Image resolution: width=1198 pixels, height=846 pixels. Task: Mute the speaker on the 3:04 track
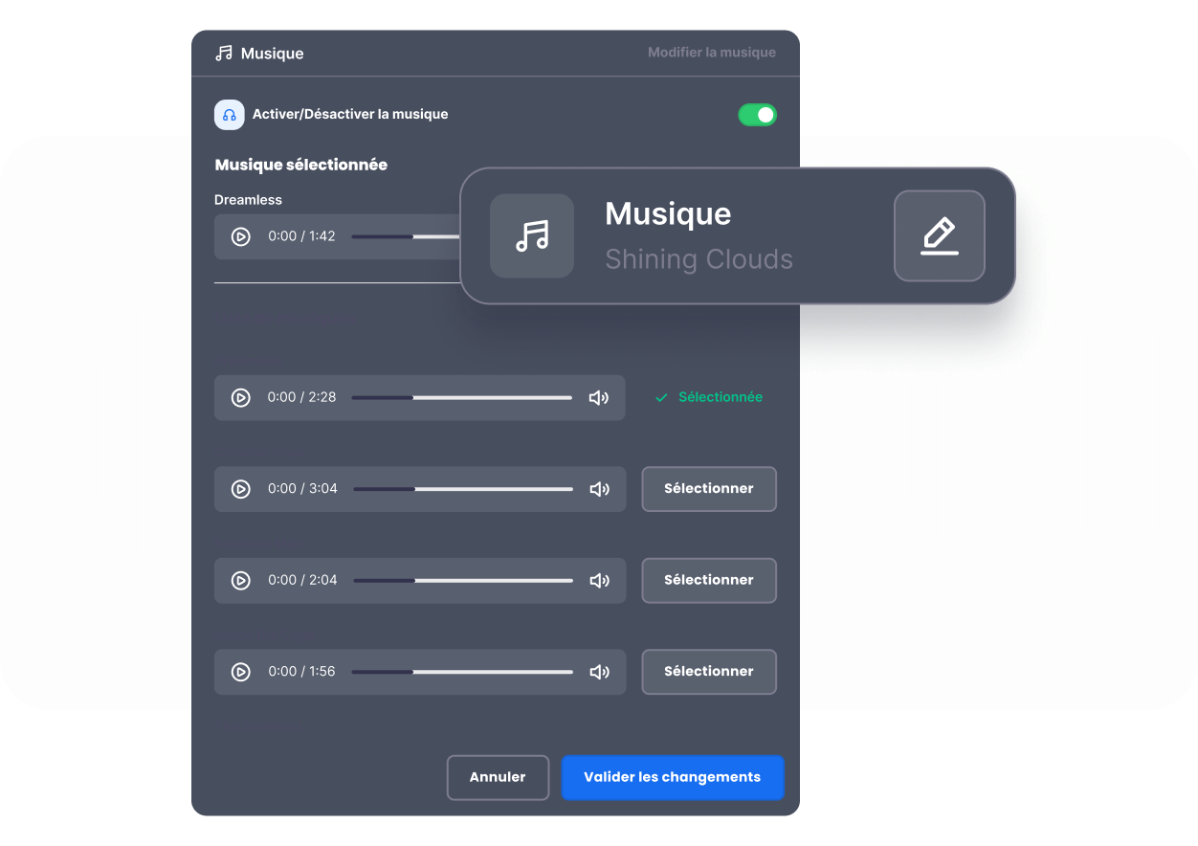(x=599, y=489)
